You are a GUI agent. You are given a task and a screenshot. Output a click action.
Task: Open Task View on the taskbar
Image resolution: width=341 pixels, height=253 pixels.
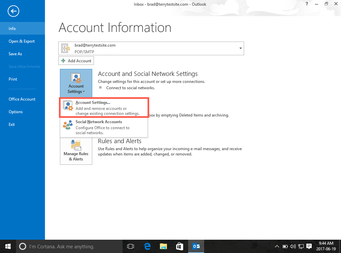pos(131,246)
